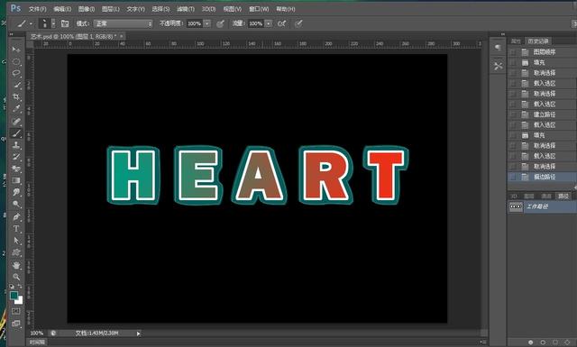Image resolution: width=577 pixels, height=347 pixels.
Task: Reset to default foreground/background colors
Action: click(x=12, y=286)
